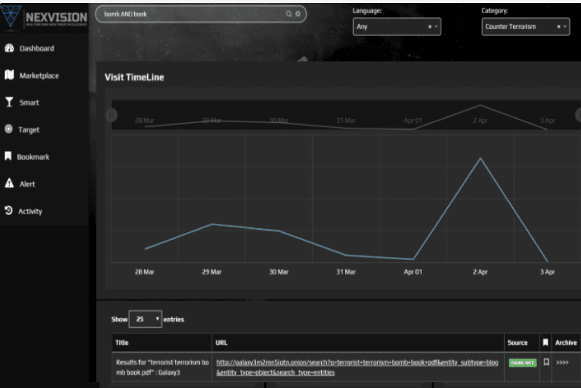581x388 pixels.
Task: Click the Smart cocktail glass icon
Action: pyautogui.click(x=9, y=102)
